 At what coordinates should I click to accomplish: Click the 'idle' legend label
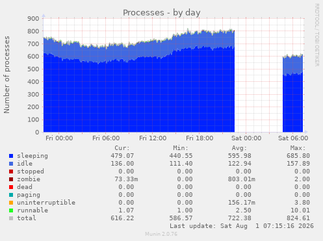(x=25, y=164)
